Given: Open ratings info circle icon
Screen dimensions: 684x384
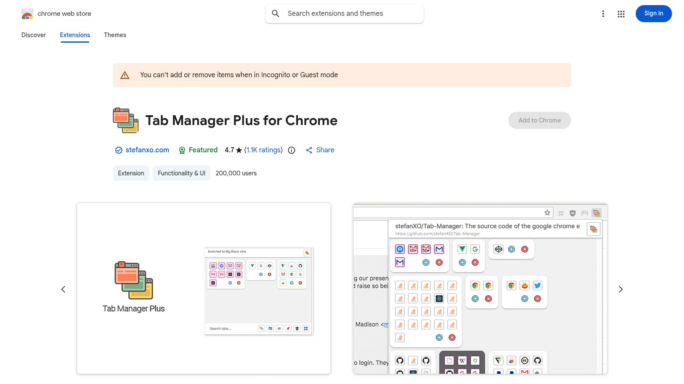Looking at the screenshot, I should pyautogui.click(x=292, y=150).
